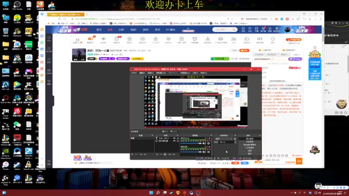Open Sound Lock desktop shortcut
Screen dimensions: 349x196
pos(28,166)
